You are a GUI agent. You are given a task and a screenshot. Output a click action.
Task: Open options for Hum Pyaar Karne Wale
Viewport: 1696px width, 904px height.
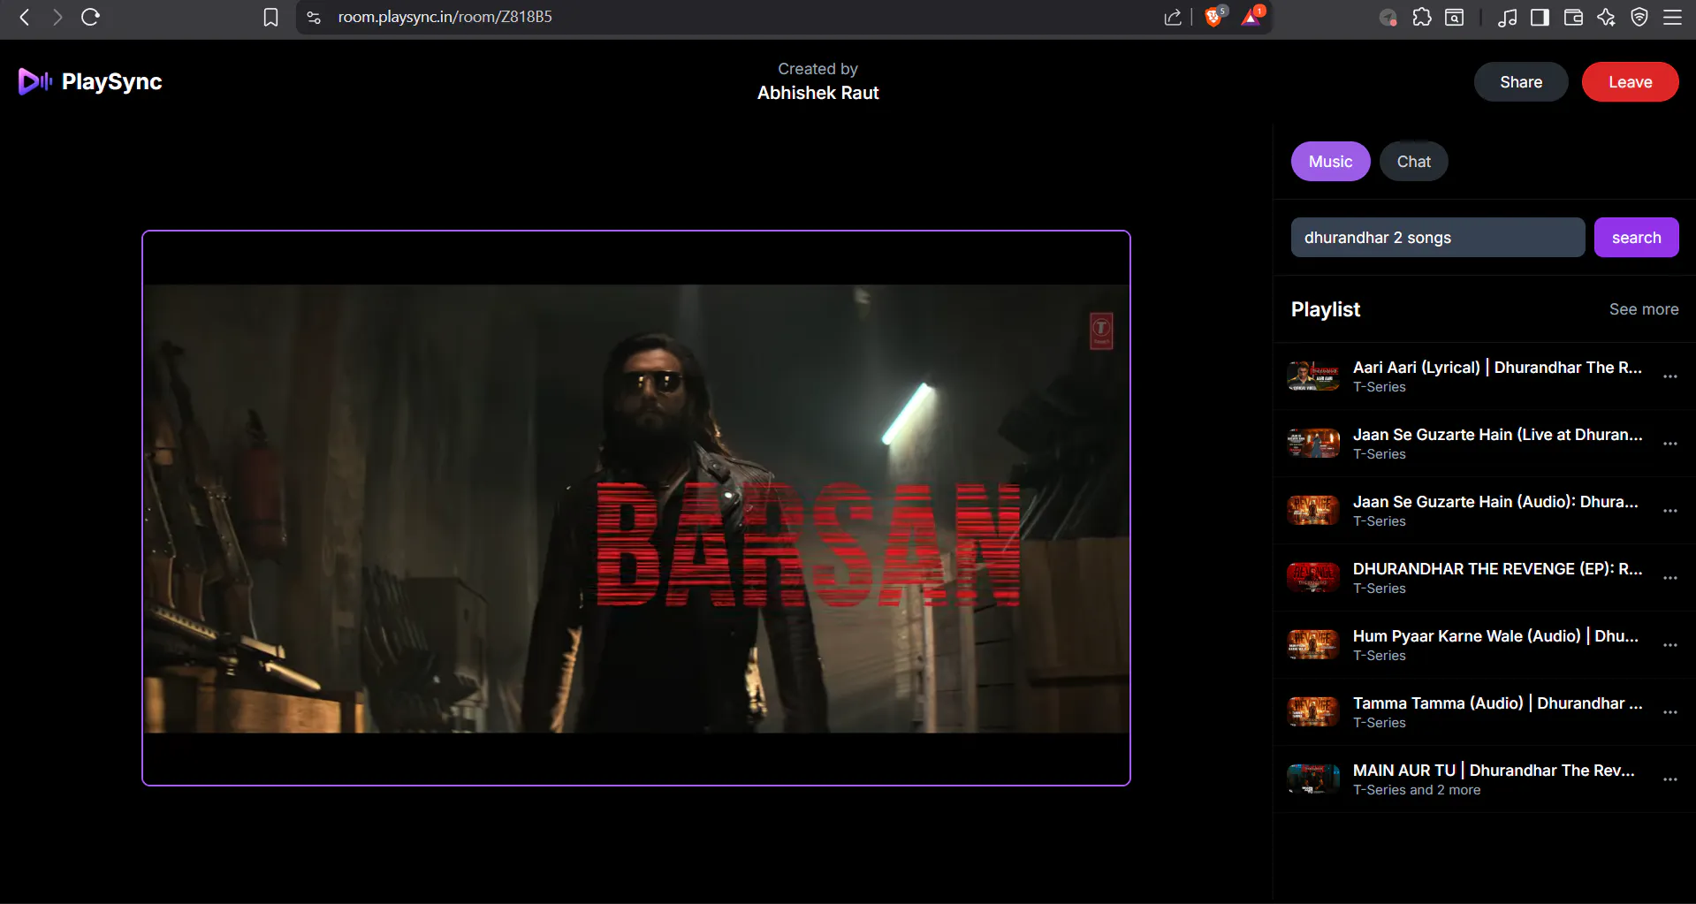[1669, 645]
